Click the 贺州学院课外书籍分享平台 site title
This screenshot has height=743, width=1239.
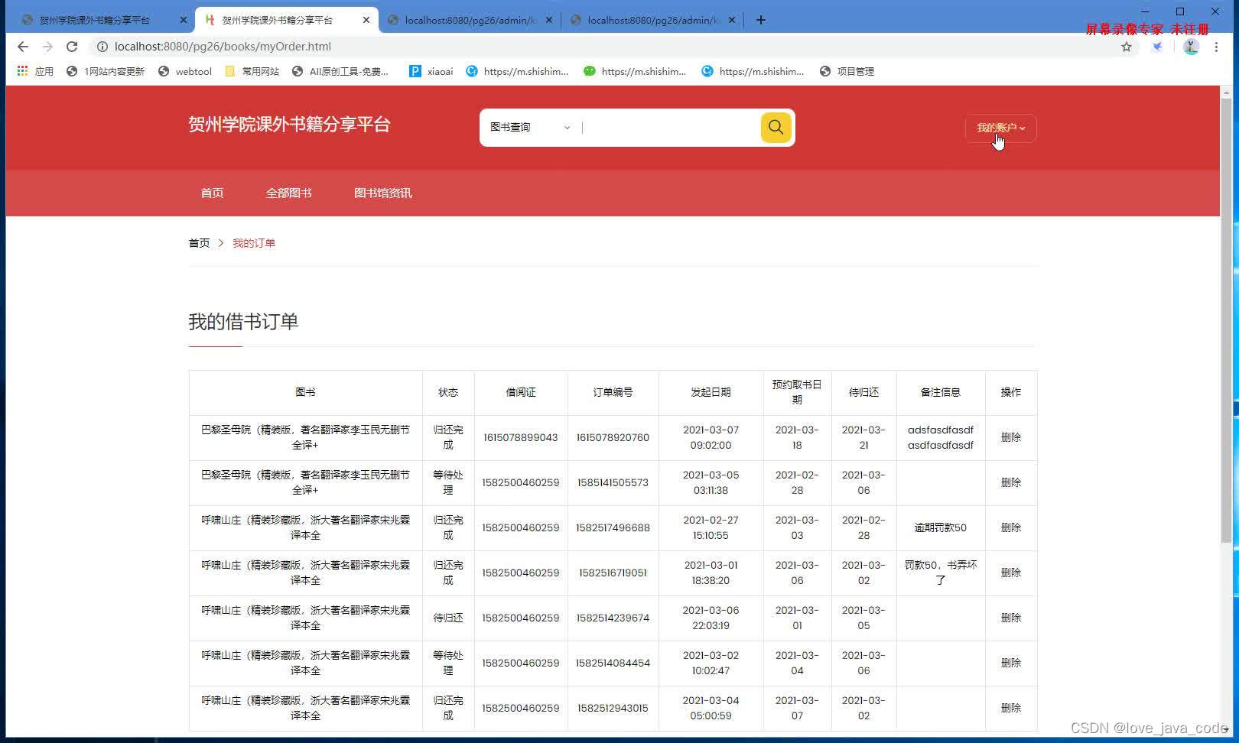(x=289, y=125)
